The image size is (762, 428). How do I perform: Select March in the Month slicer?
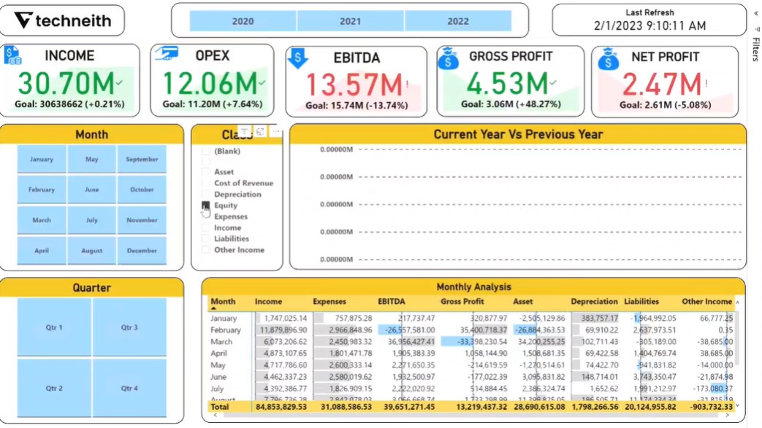42,219
